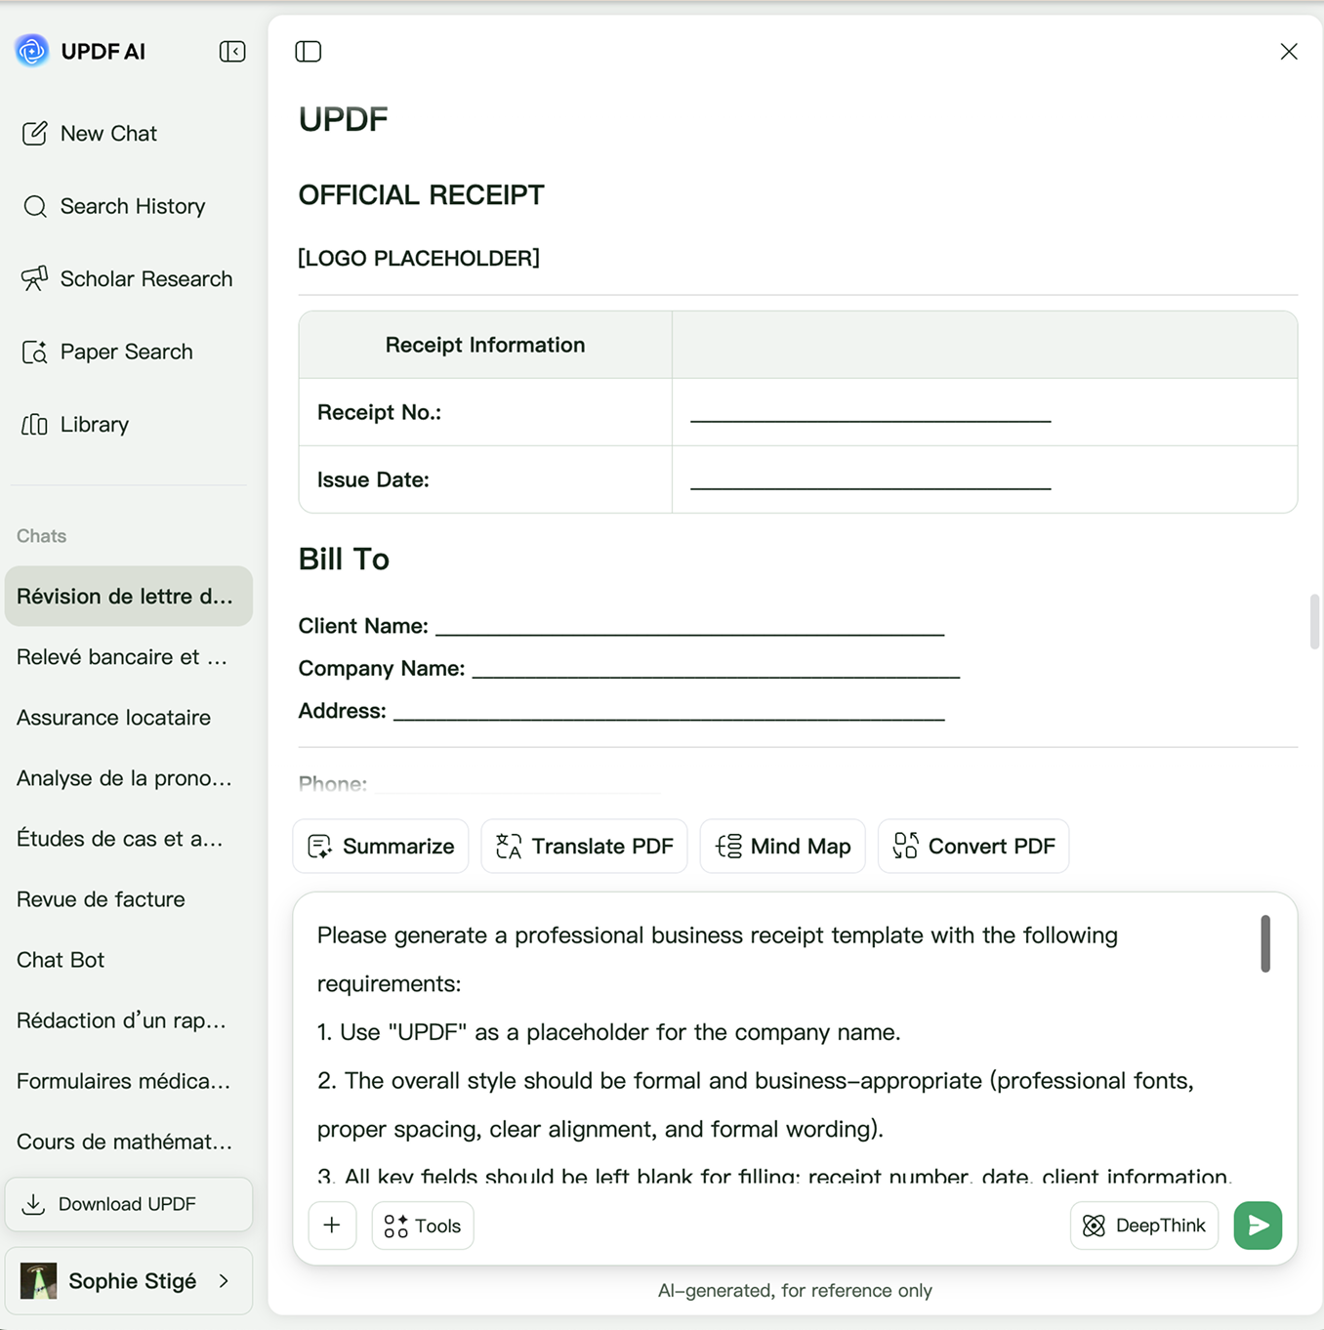Screen dimensions: 1324x1330
Task: Click the Mind Map tree icon
Action: tap(728, 846)
